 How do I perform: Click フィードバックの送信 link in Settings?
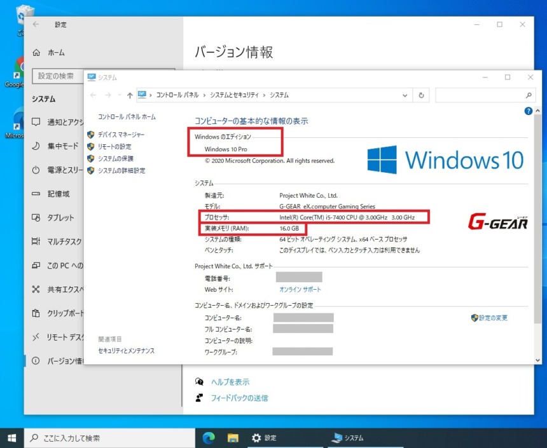pyautogui.click(x=239, y=398)
